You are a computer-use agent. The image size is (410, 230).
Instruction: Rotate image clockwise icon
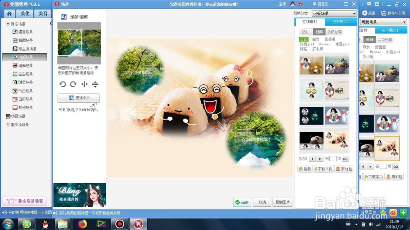(x=73, y=84)
